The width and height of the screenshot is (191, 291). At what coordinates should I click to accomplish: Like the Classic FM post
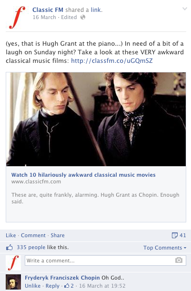pyautogui.click(x=11, y=235)
